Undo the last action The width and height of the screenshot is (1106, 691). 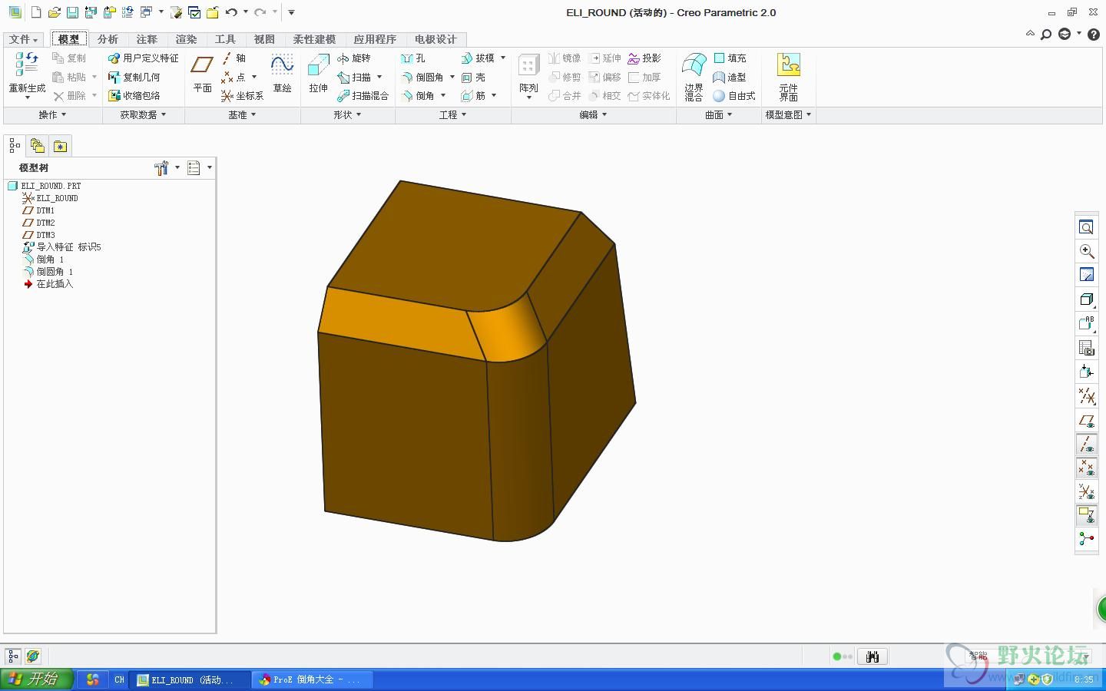pos(231,12)
